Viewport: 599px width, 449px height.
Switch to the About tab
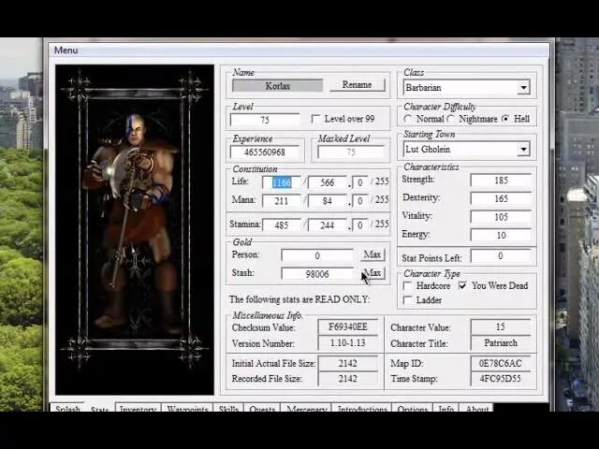click(476, 408)
